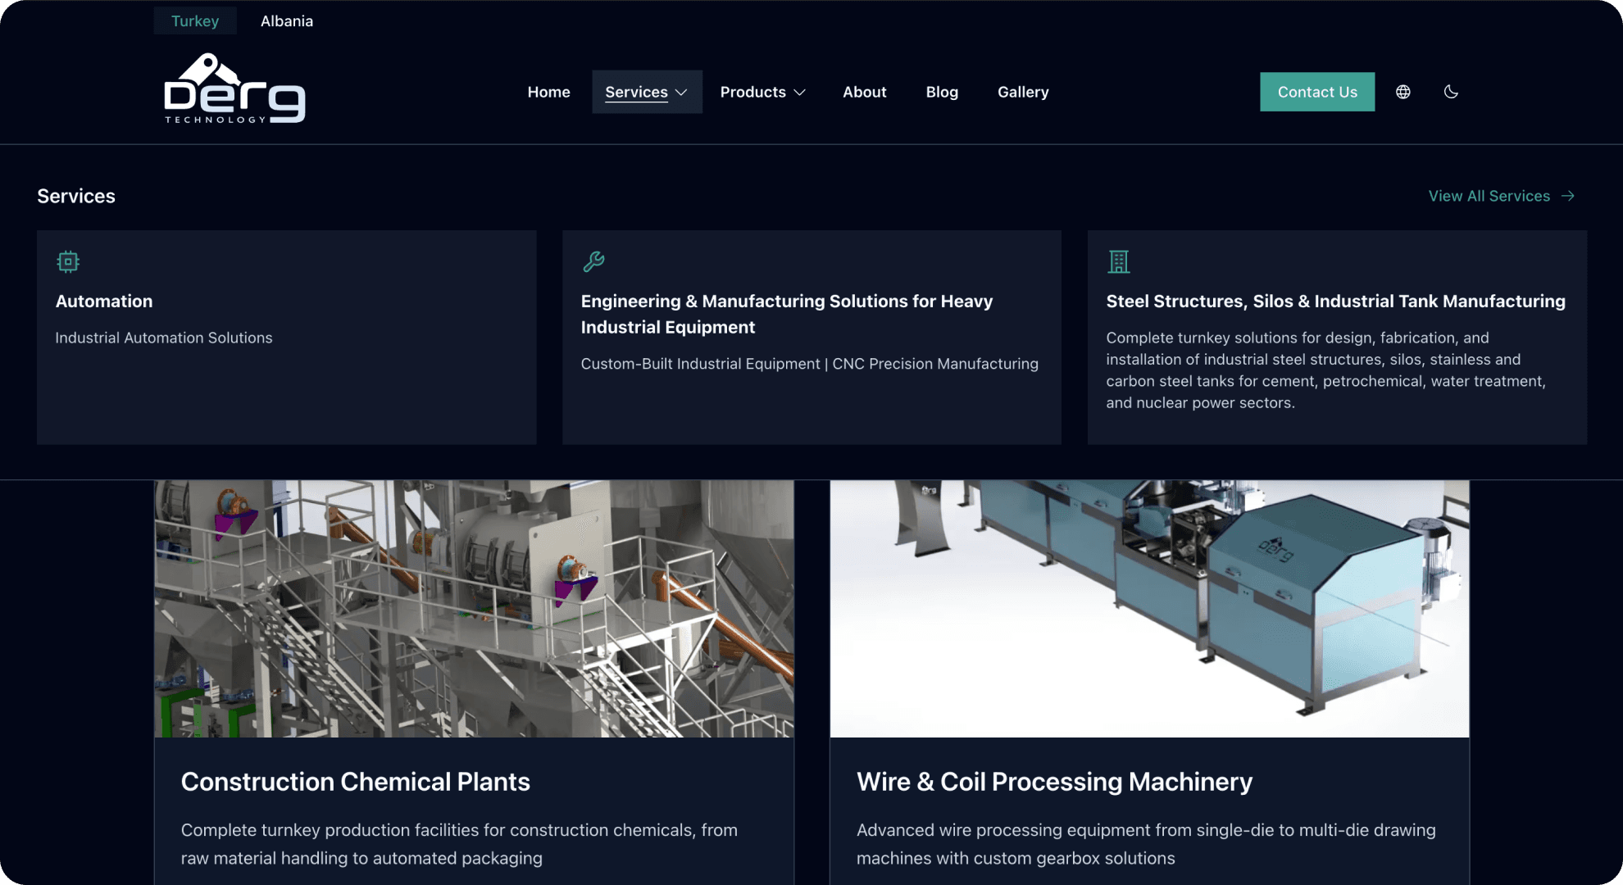1623x885 pixels.
Task: Go to the Home menu item
Action: (548, 92)
